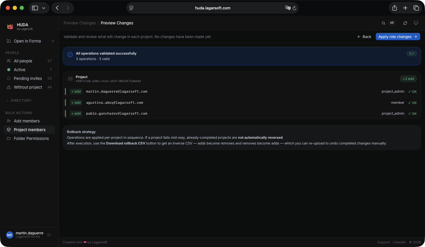The height and width of the screenshot is (247, 425).
Task: Open Folder Permissions page
Action: click(30, 138)
